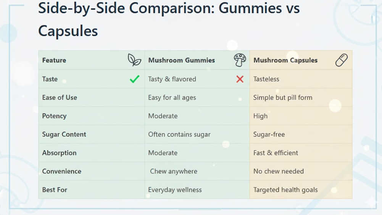The height and width of the screenshot is (215, 382).
Task: Click the Fast & efficient cell
Action: tap(276, 153)
